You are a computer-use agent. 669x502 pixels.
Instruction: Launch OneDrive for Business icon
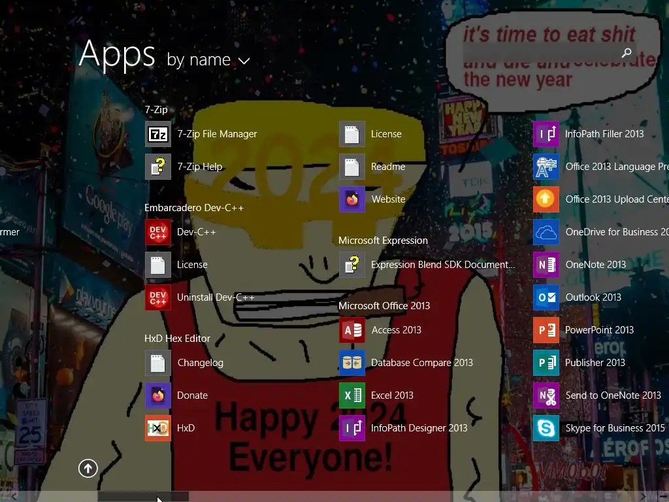coord(546,232)
